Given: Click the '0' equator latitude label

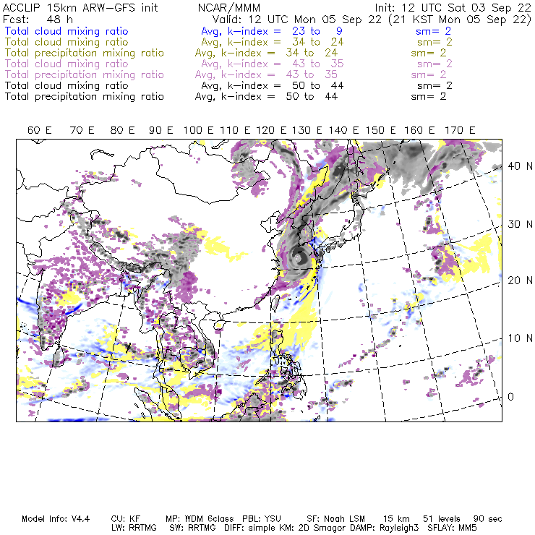Looking at the screenshot, I should (510, 397).
